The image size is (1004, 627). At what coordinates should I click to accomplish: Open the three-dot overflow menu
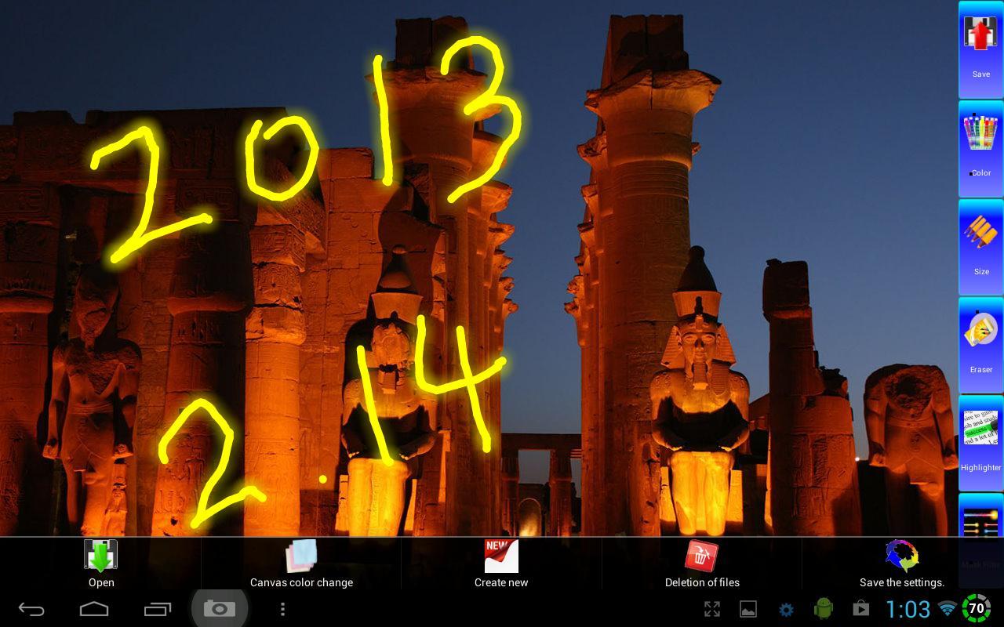tap(282, 609)
